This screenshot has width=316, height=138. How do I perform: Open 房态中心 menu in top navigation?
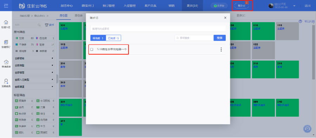[x=66, y=6]
